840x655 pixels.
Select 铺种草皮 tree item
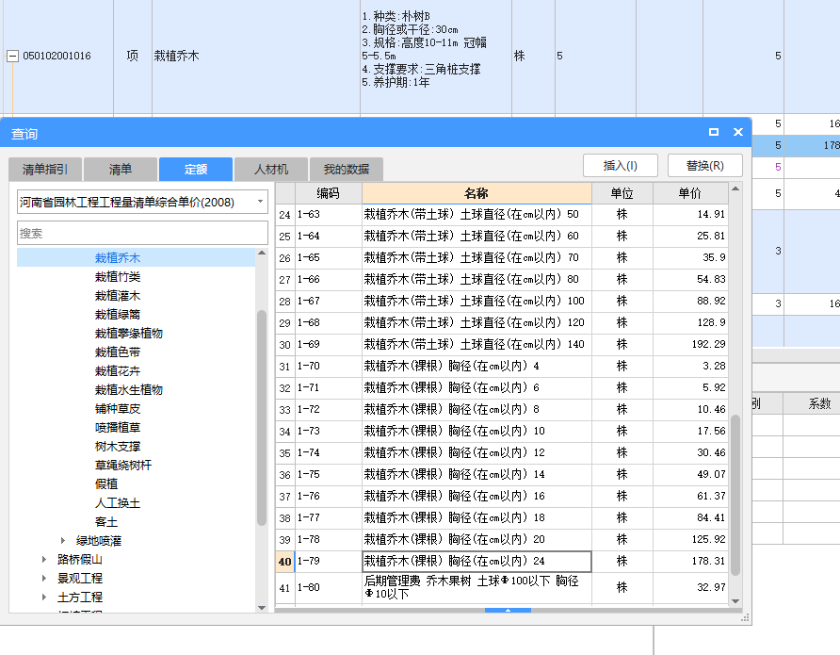118,408
